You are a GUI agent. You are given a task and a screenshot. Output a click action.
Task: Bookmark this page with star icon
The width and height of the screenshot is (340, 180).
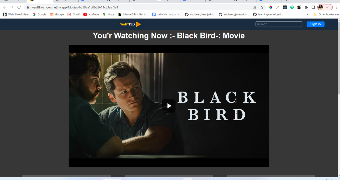point(262,7)
